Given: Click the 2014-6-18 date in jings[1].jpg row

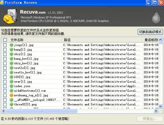Looking at the screenshot, I should [x=151, y=45].
